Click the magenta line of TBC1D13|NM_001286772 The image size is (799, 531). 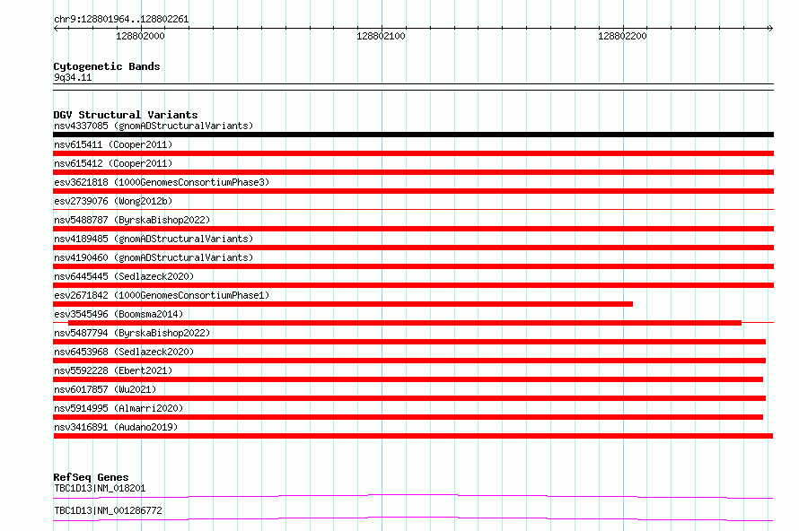point(413,518)
